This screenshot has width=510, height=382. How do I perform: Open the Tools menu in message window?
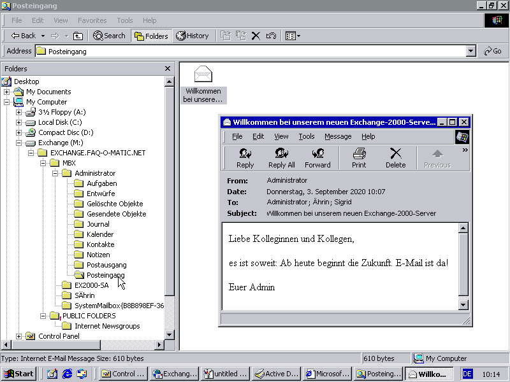[307, 136]
